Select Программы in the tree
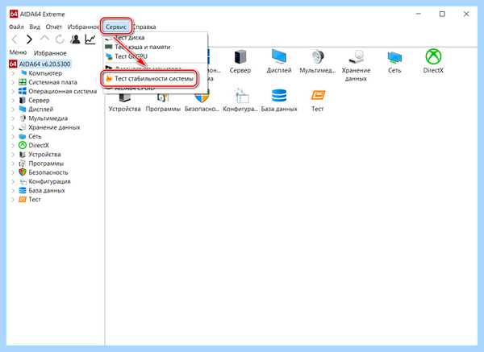 46,164
